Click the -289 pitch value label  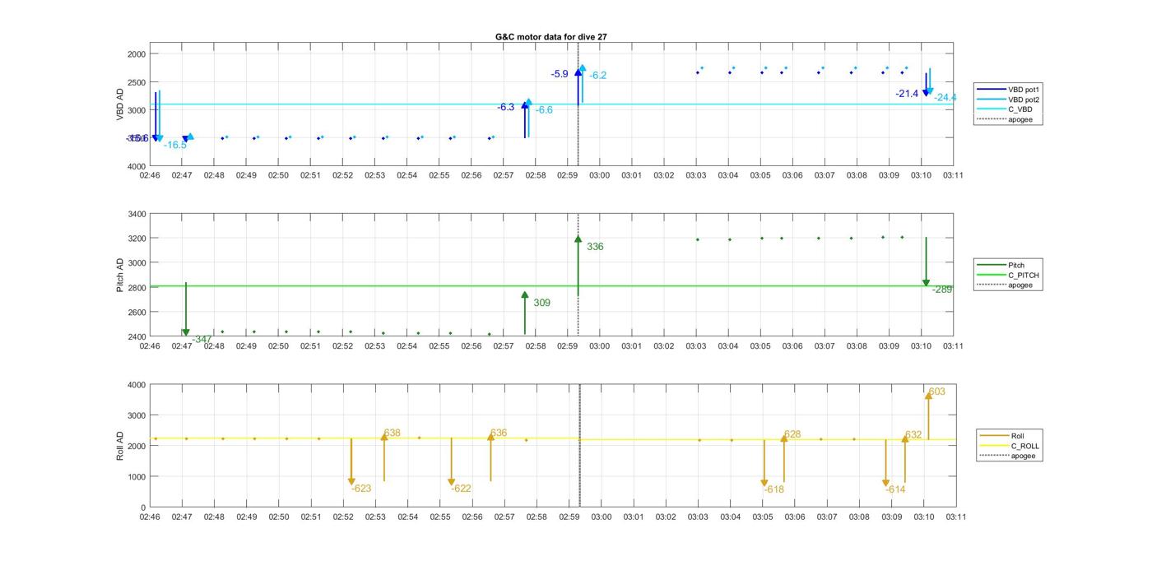point(942,290)
